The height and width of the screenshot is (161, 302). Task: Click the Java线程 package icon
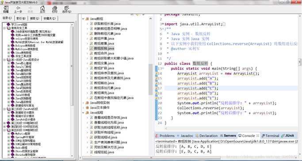(x=87, y=113)
